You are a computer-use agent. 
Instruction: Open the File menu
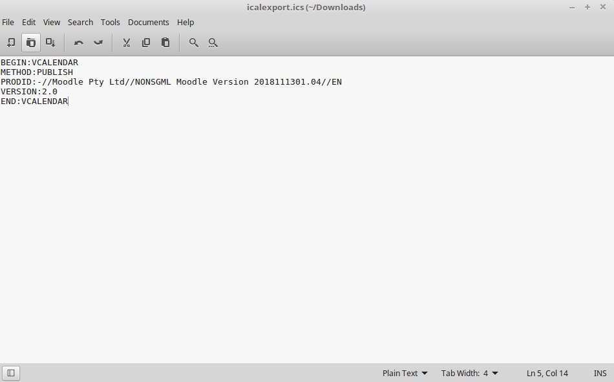click(x=8, y=23)
